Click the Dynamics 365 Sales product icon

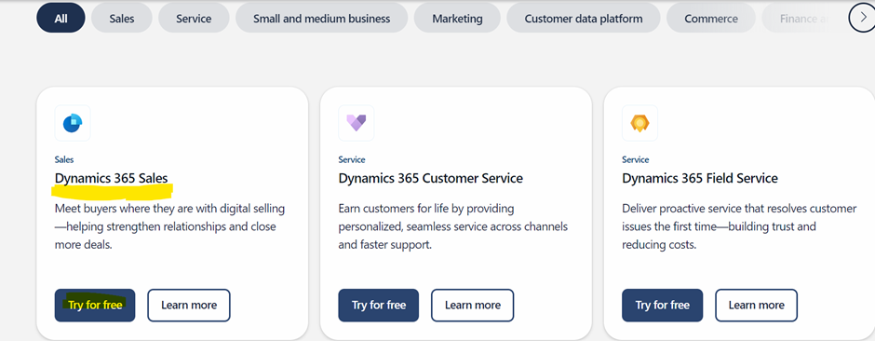(73, 123)
